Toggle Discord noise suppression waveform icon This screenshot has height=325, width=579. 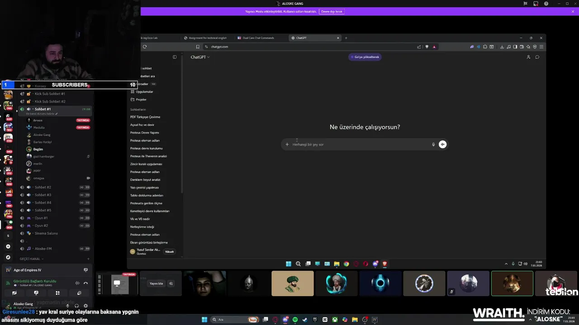click(x=77, y=283)
